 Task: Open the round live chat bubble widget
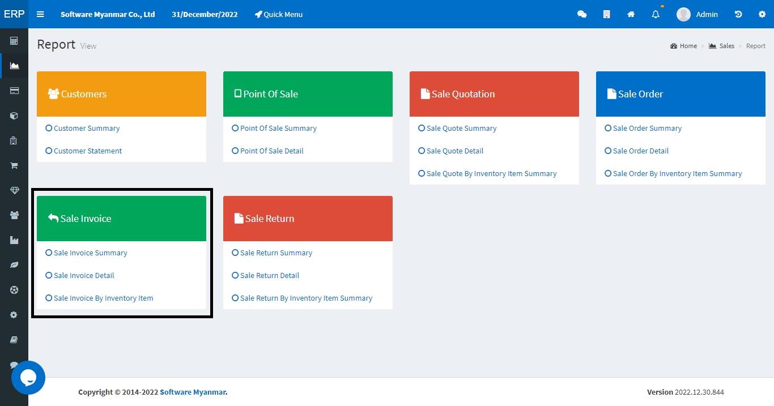[x=28, y=378]
